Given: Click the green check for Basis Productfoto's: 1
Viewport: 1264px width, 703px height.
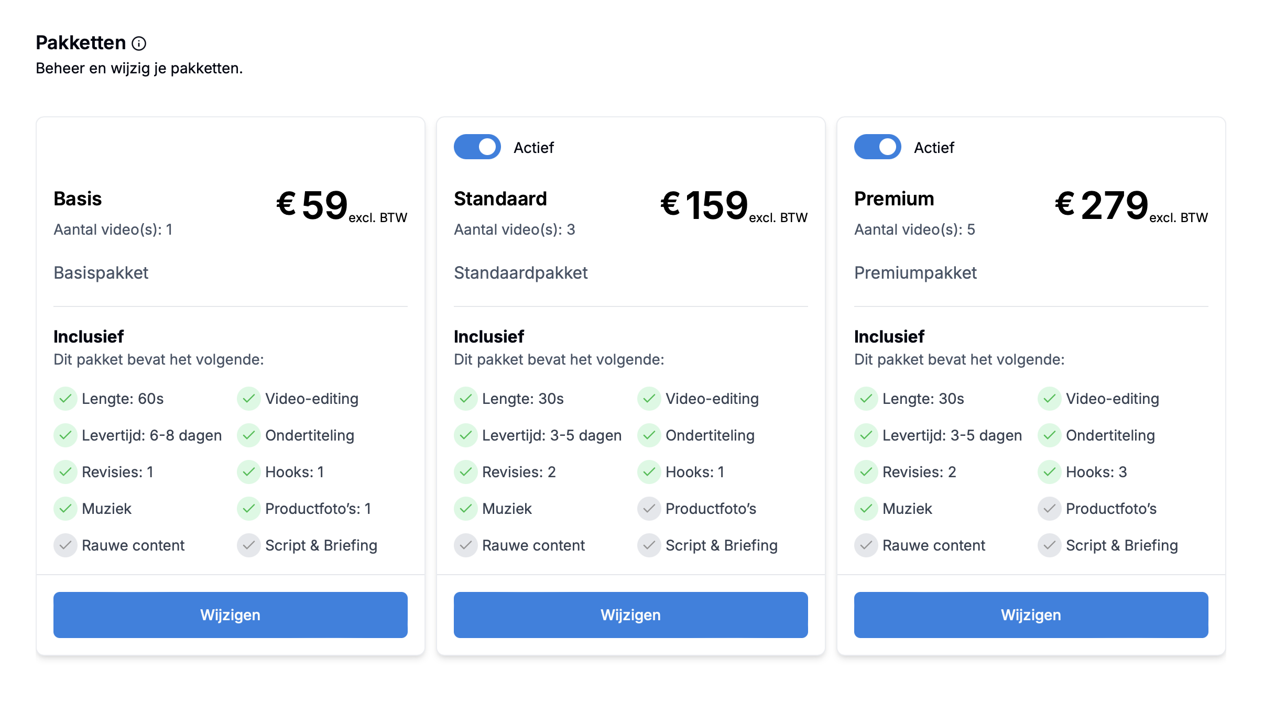Looking at the screenshot, I should 249,509.
